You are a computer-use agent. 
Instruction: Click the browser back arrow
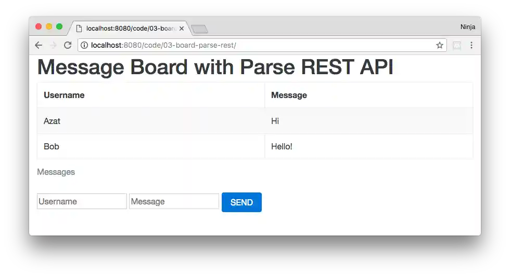pos(39,45)
